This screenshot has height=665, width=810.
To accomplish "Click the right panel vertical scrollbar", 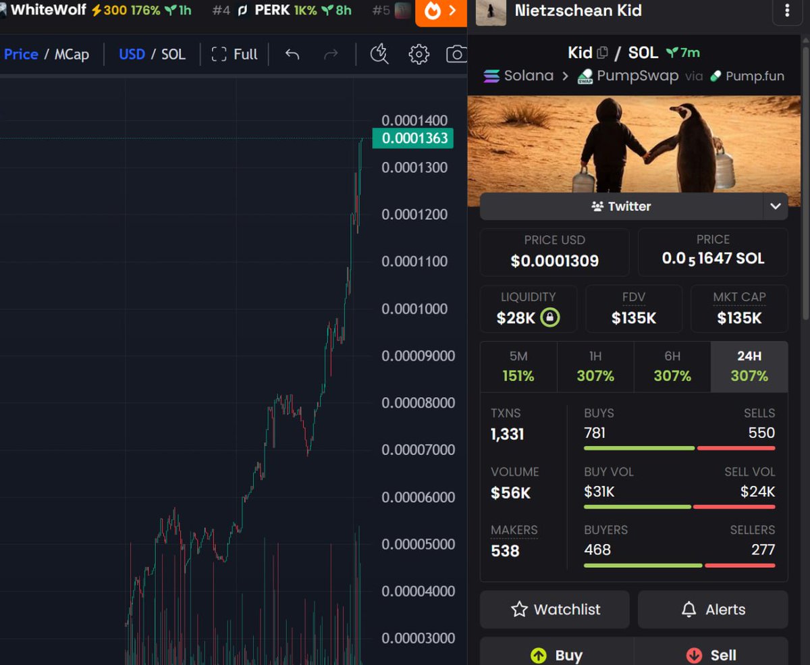I will 806,182.
